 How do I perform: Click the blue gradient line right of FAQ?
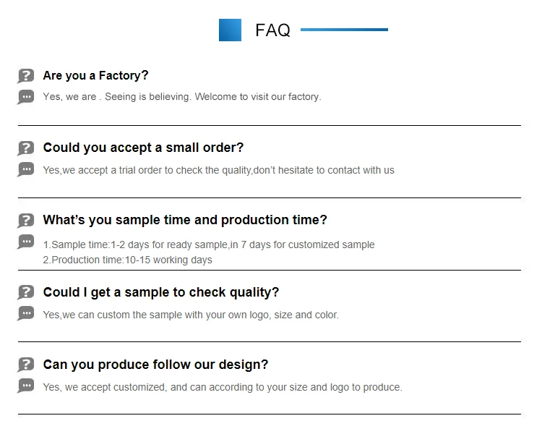pyautogui.click(x=344, y=30)
